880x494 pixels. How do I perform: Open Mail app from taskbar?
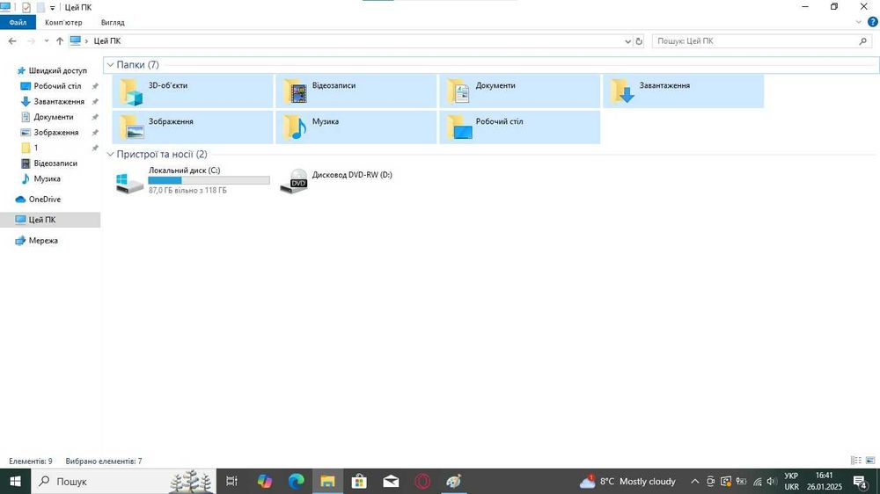391,481
